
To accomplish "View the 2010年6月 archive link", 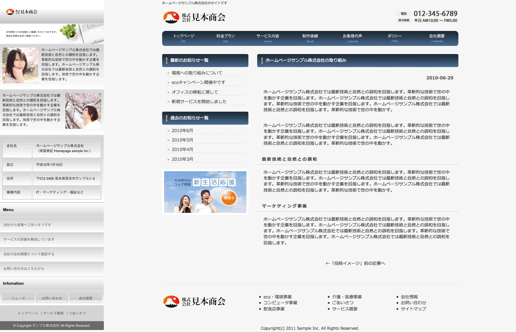I will click(182, 131).
